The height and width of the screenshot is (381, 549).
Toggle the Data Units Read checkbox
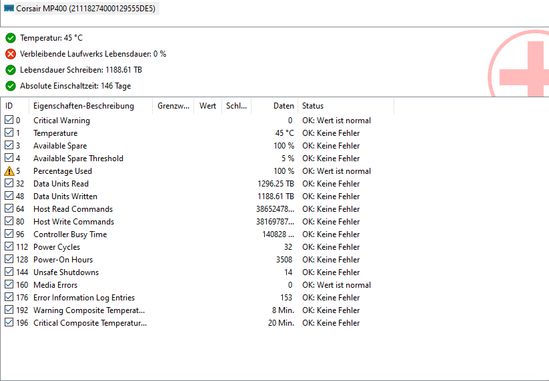9,183
